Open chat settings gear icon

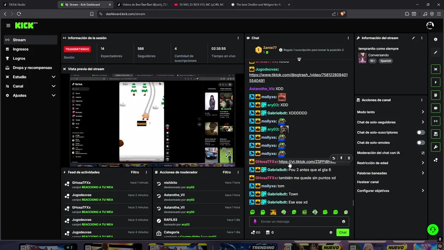[331, 233]
